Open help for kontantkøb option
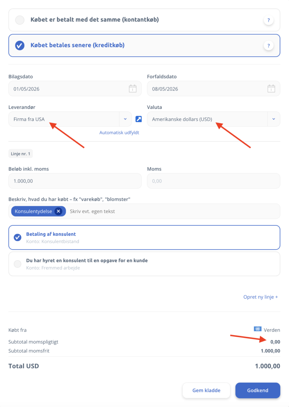This screenshot has height=407, width=289. pyautogui.click(x=268, y=20)
